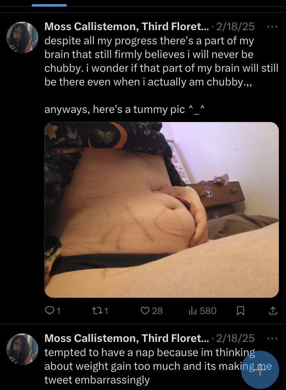
Task: Open the first tweet's 2/18/25 timestamp
Action: (x=235, y=26)
